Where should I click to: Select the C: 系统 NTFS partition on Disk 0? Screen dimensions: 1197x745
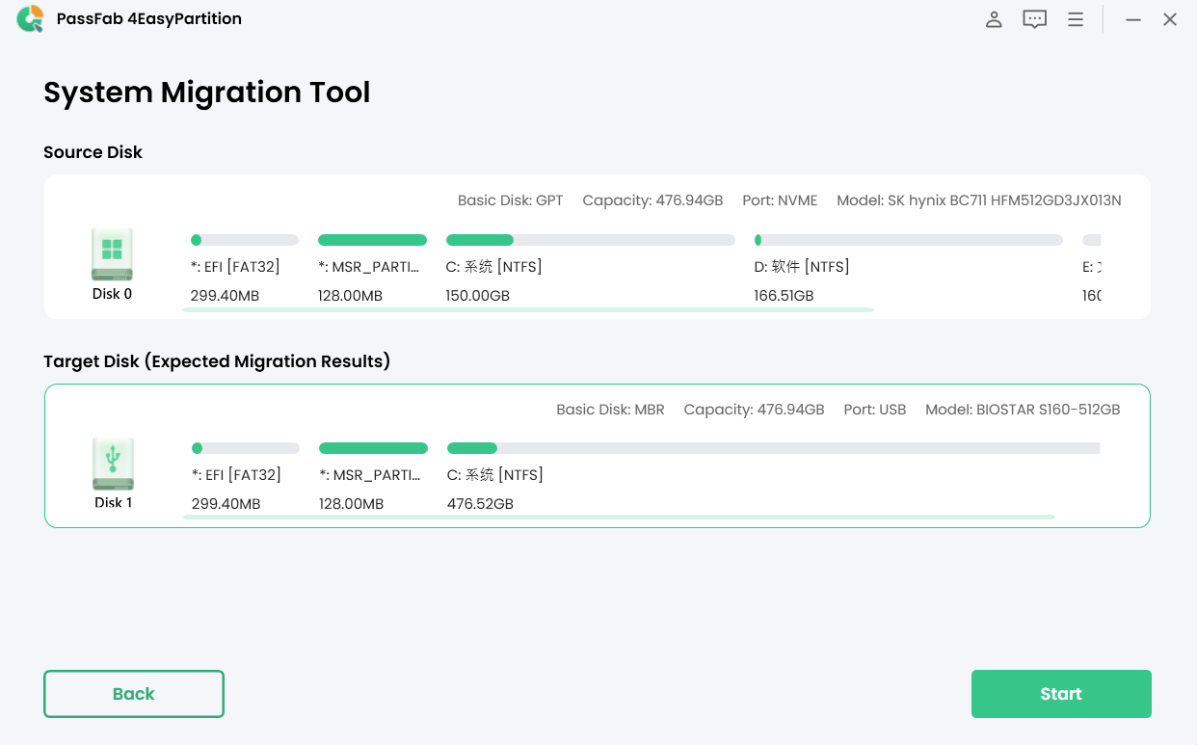[494, 266]
